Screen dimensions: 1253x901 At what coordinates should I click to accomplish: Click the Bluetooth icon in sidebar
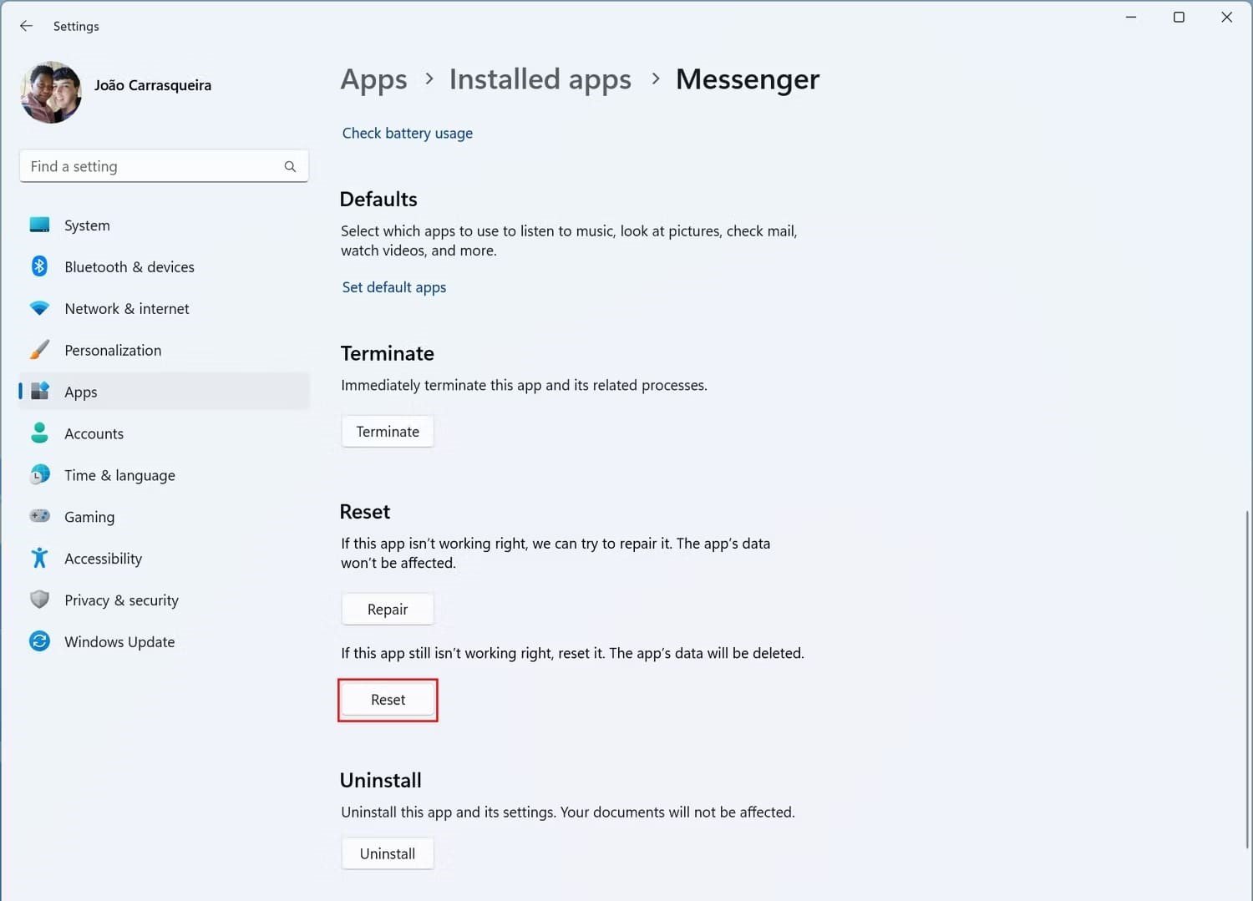39,266
